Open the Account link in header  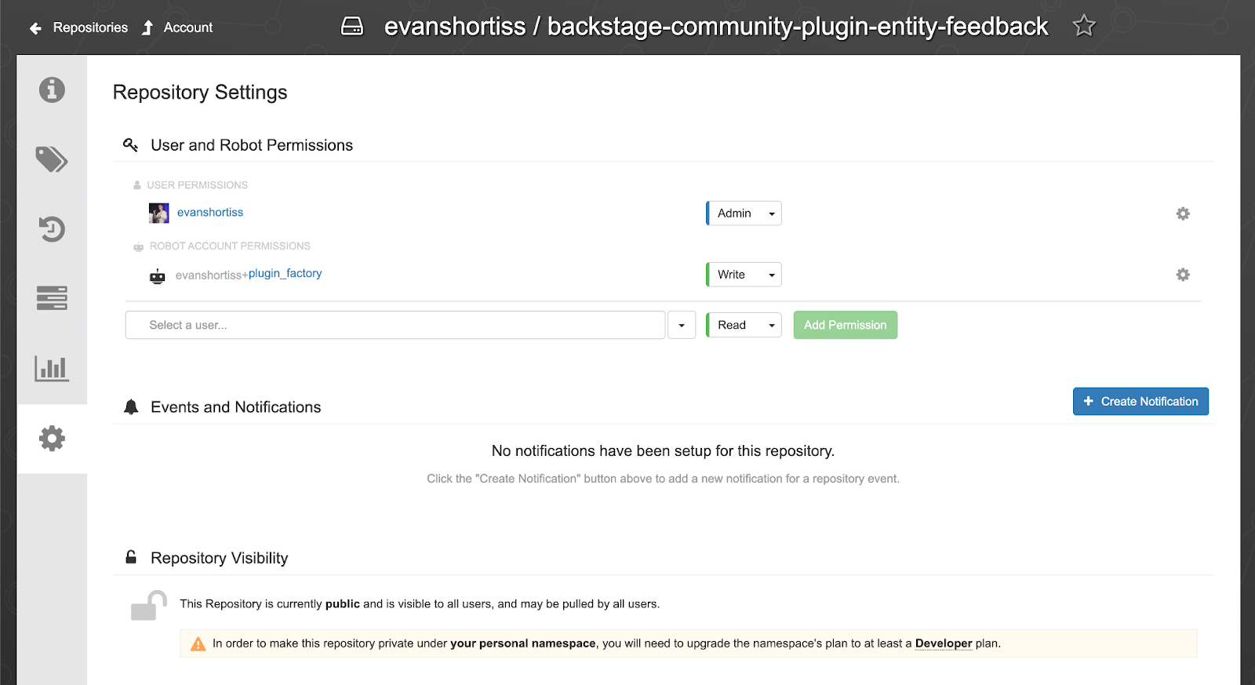click(188, 27)
